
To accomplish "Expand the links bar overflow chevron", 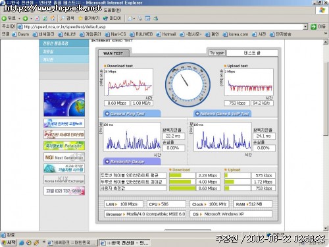I will (x=326, y=34).
